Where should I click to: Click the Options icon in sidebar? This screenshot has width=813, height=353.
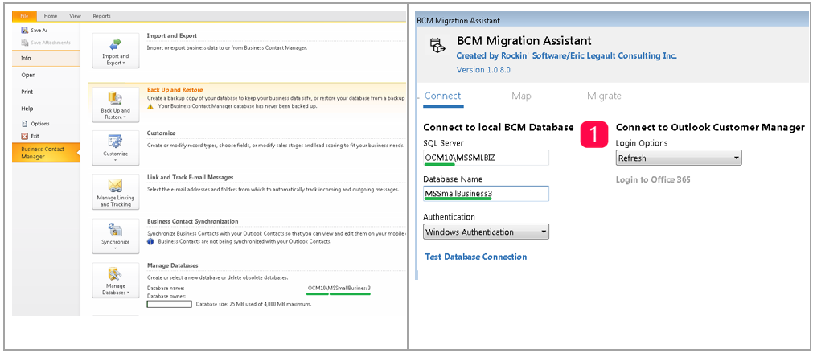click(24, 124)
